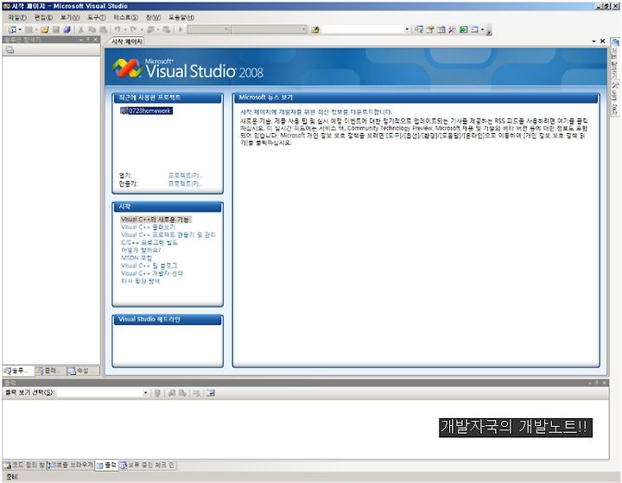Open New Project icon's dropdown arrow
This screenshot has height=483, width=622.
[19, 29]
